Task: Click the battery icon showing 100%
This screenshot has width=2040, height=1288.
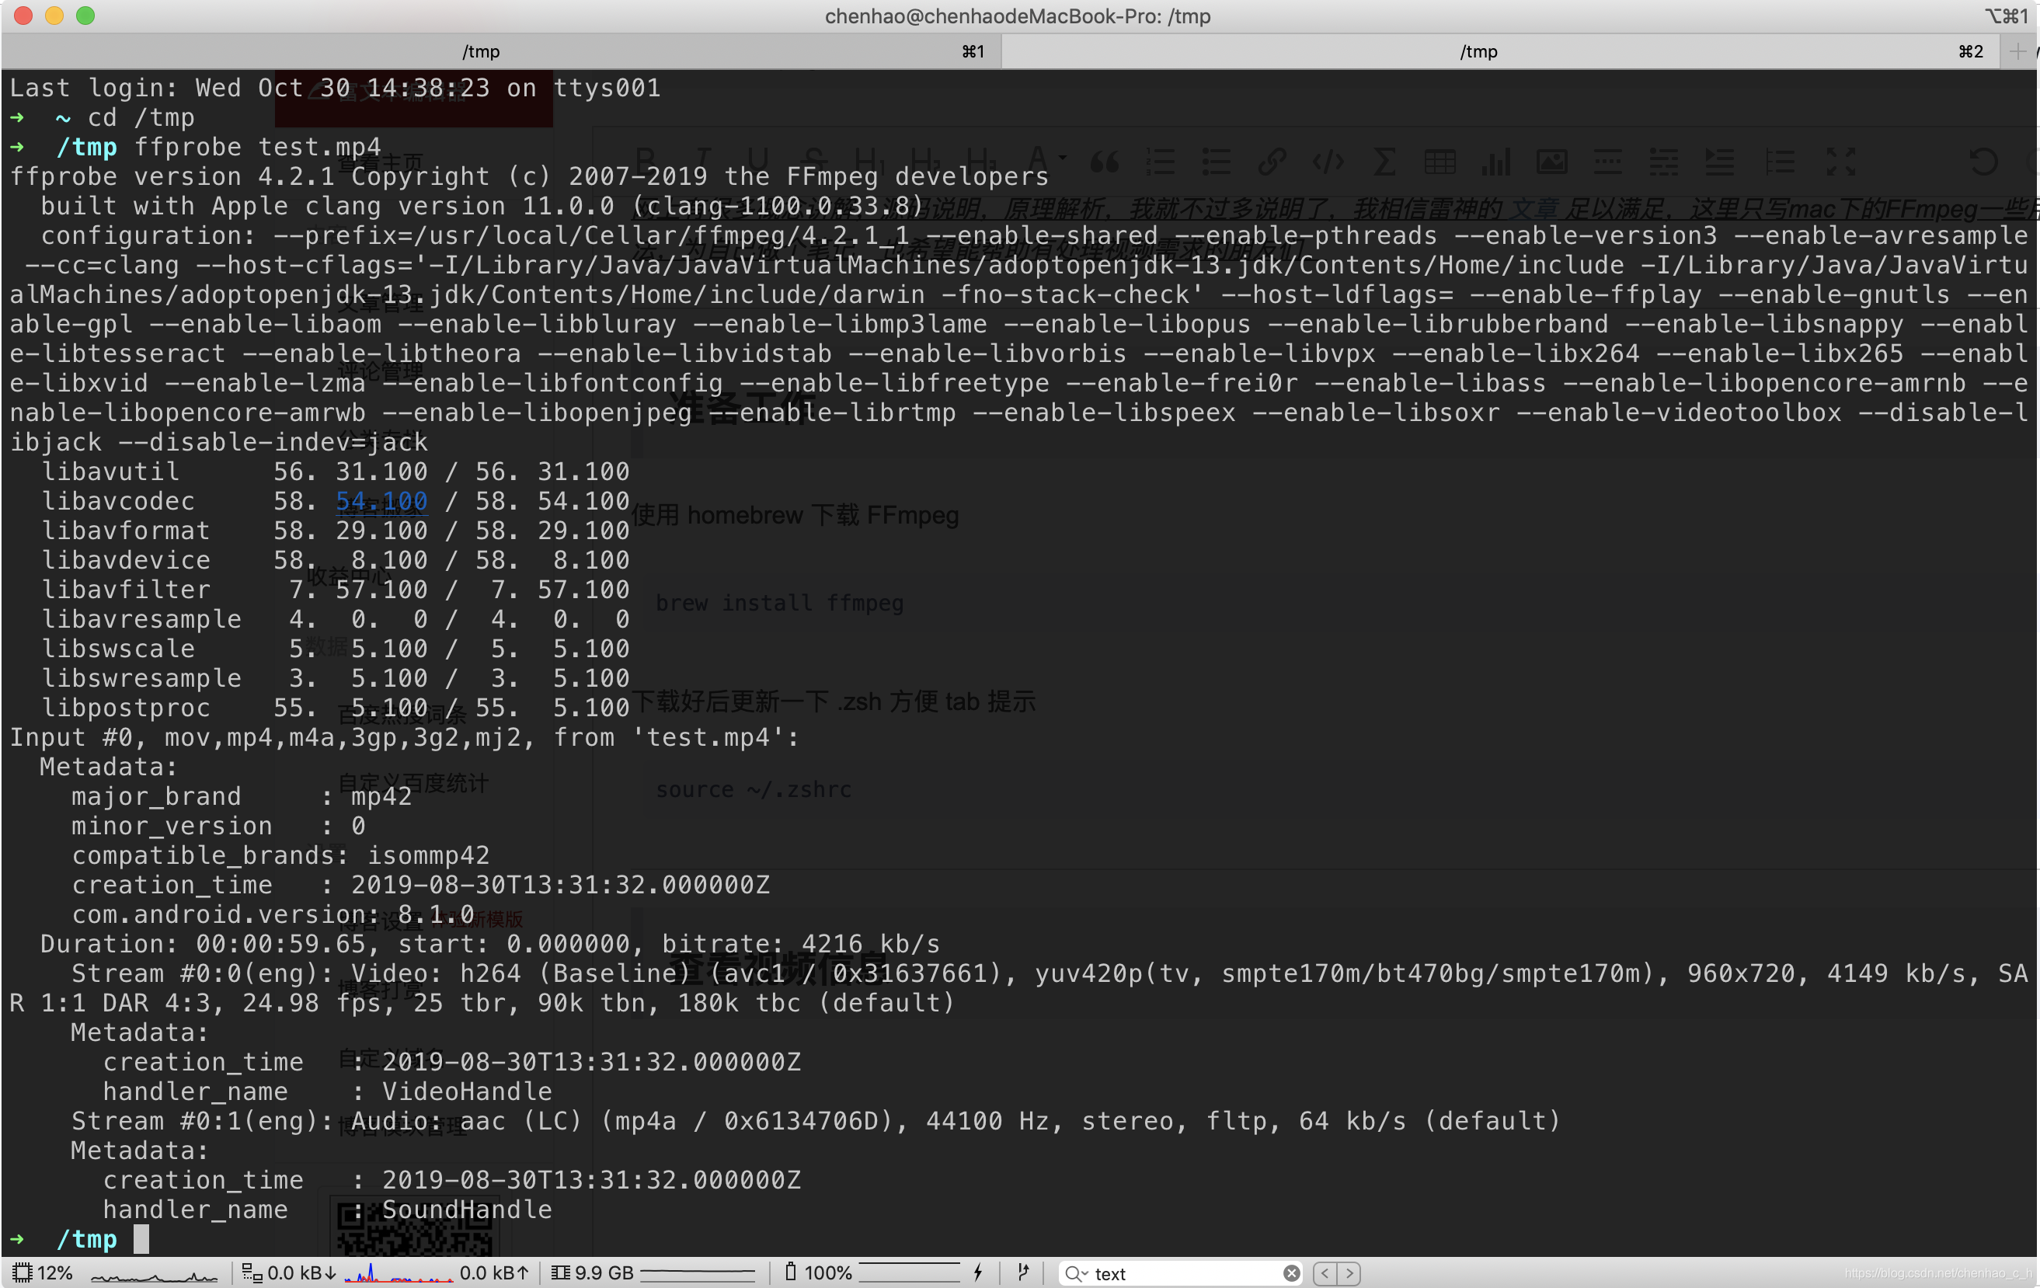Action: pos(789,1271)
